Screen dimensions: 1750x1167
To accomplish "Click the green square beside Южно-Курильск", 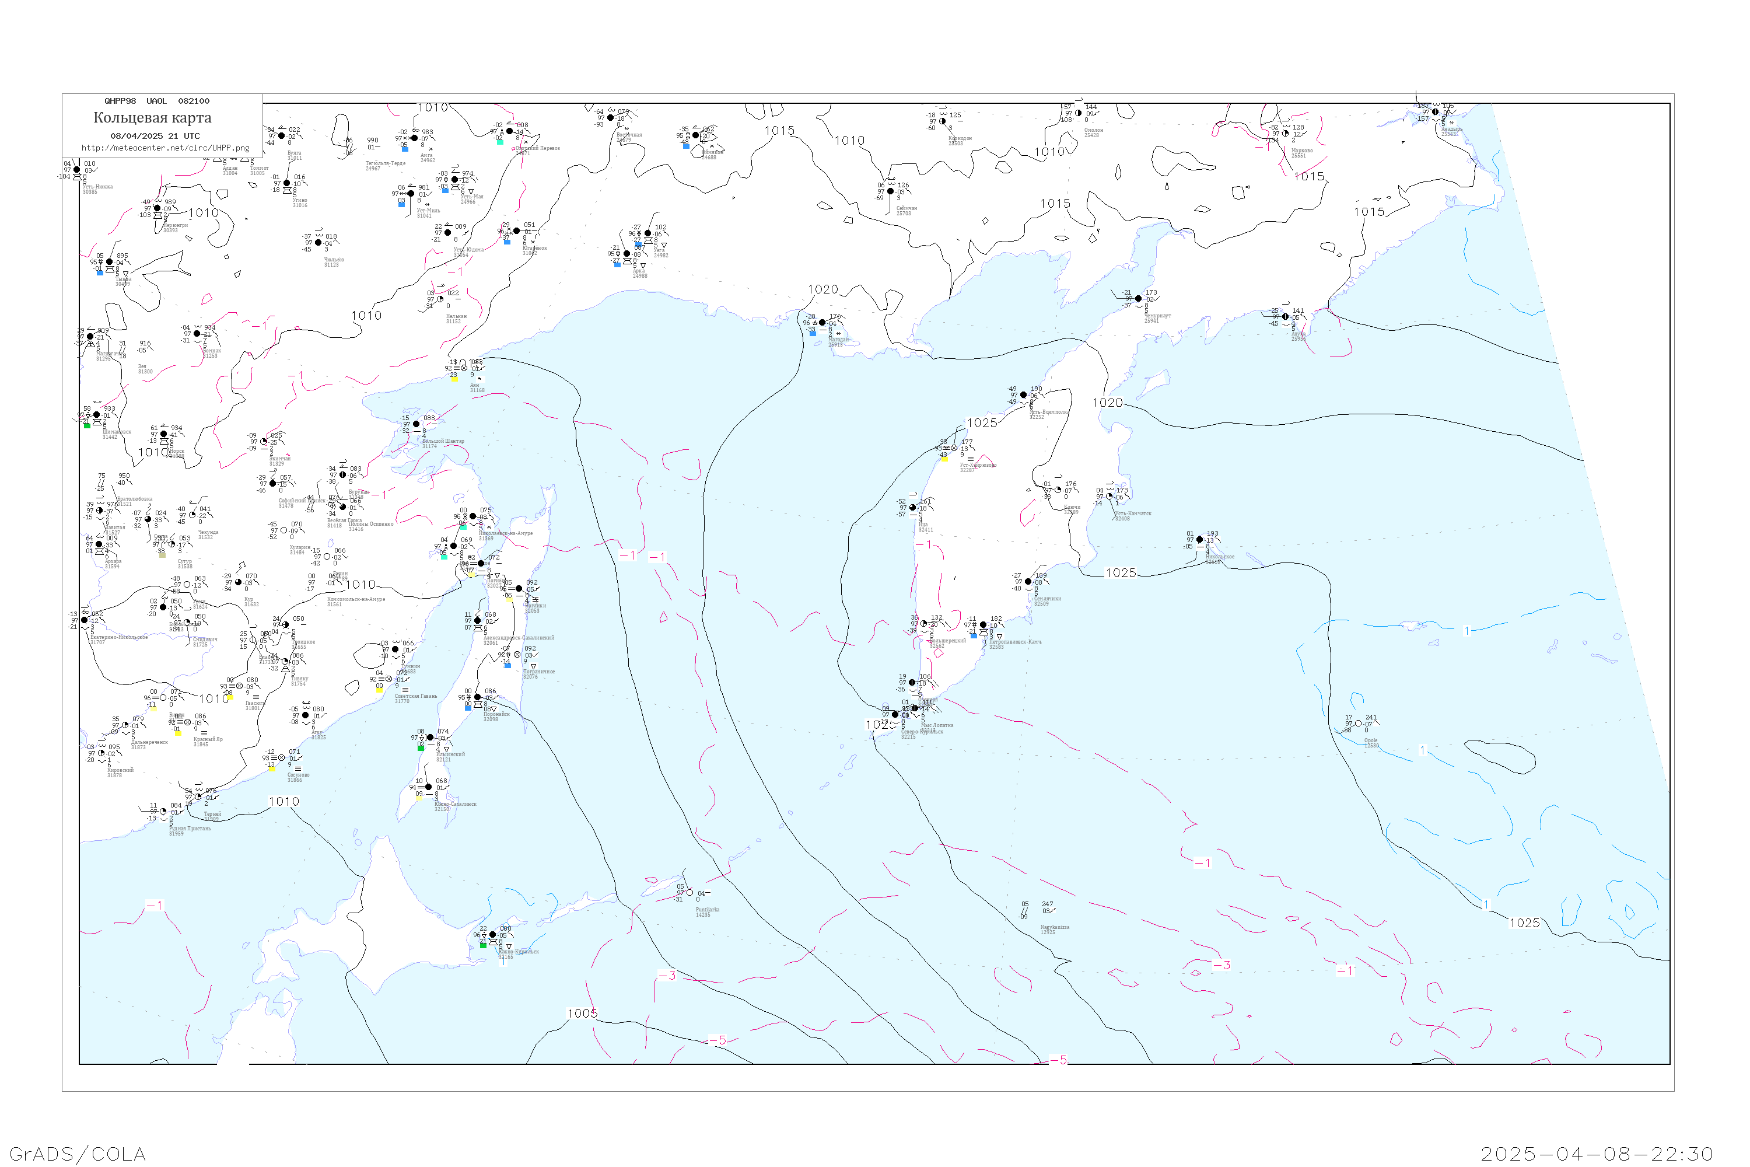I will [483, 945].
